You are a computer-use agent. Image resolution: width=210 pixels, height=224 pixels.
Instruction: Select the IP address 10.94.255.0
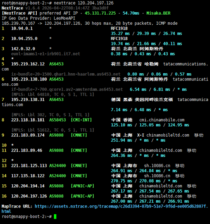tap(24, 39)
